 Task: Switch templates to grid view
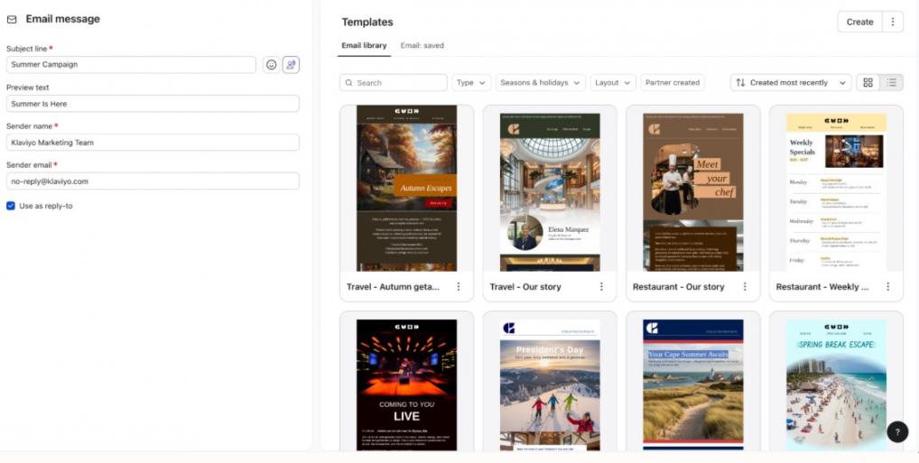[868, 83]
